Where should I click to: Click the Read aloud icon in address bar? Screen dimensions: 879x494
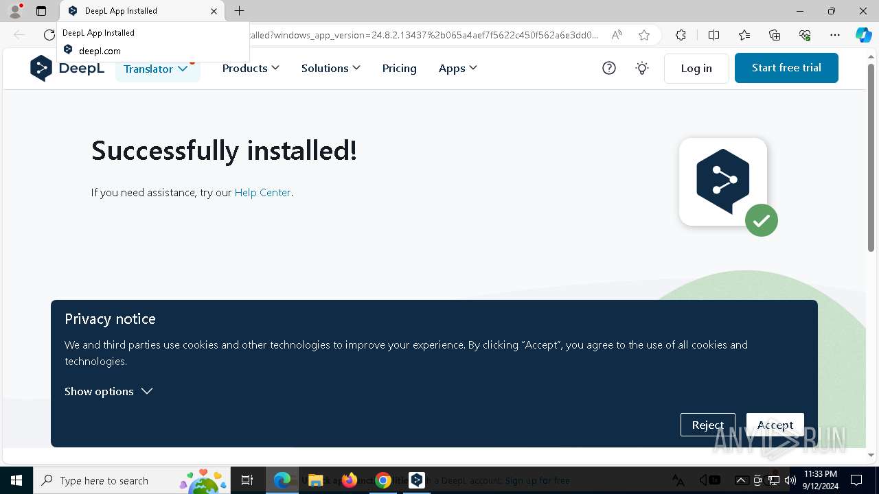[x=617, y=35]
